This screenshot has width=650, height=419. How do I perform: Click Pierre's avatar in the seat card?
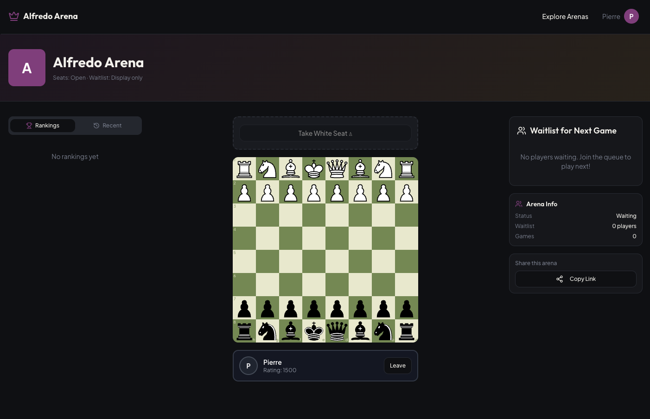pos(249,366)
